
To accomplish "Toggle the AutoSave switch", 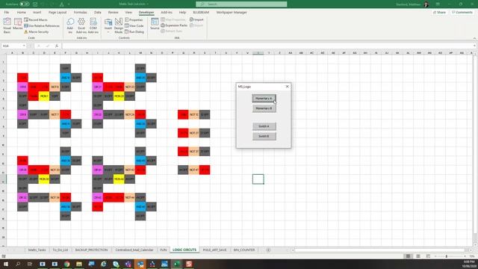I will [25, 4].
